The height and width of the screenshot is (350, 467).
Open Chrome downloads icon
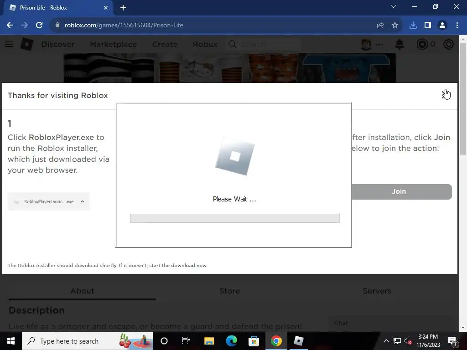[x=413, y=26]
